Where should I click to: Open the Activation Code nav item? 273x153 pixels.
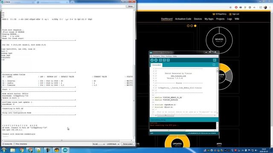pos(183,19)
